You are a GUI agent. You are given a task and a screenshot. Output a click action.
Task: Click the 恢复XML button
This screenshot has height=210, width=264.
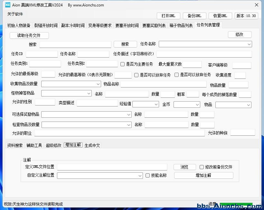pos(220,16)
